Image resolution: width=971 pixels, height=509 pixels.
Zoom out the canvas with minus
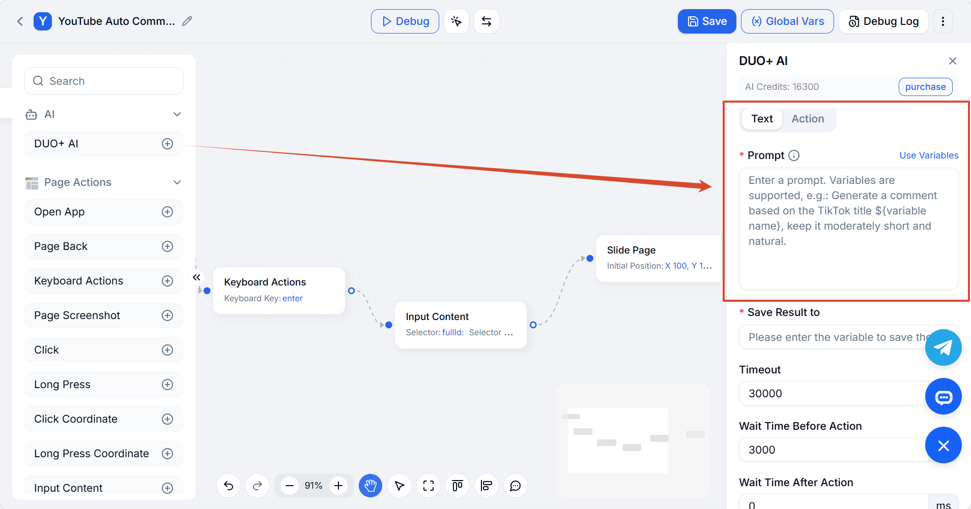[x=290, y=486]
